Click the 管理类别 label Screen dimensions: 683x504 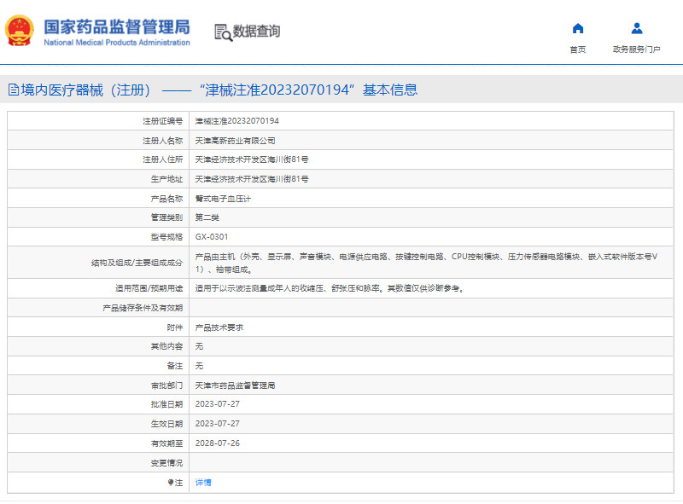[166, 217]
